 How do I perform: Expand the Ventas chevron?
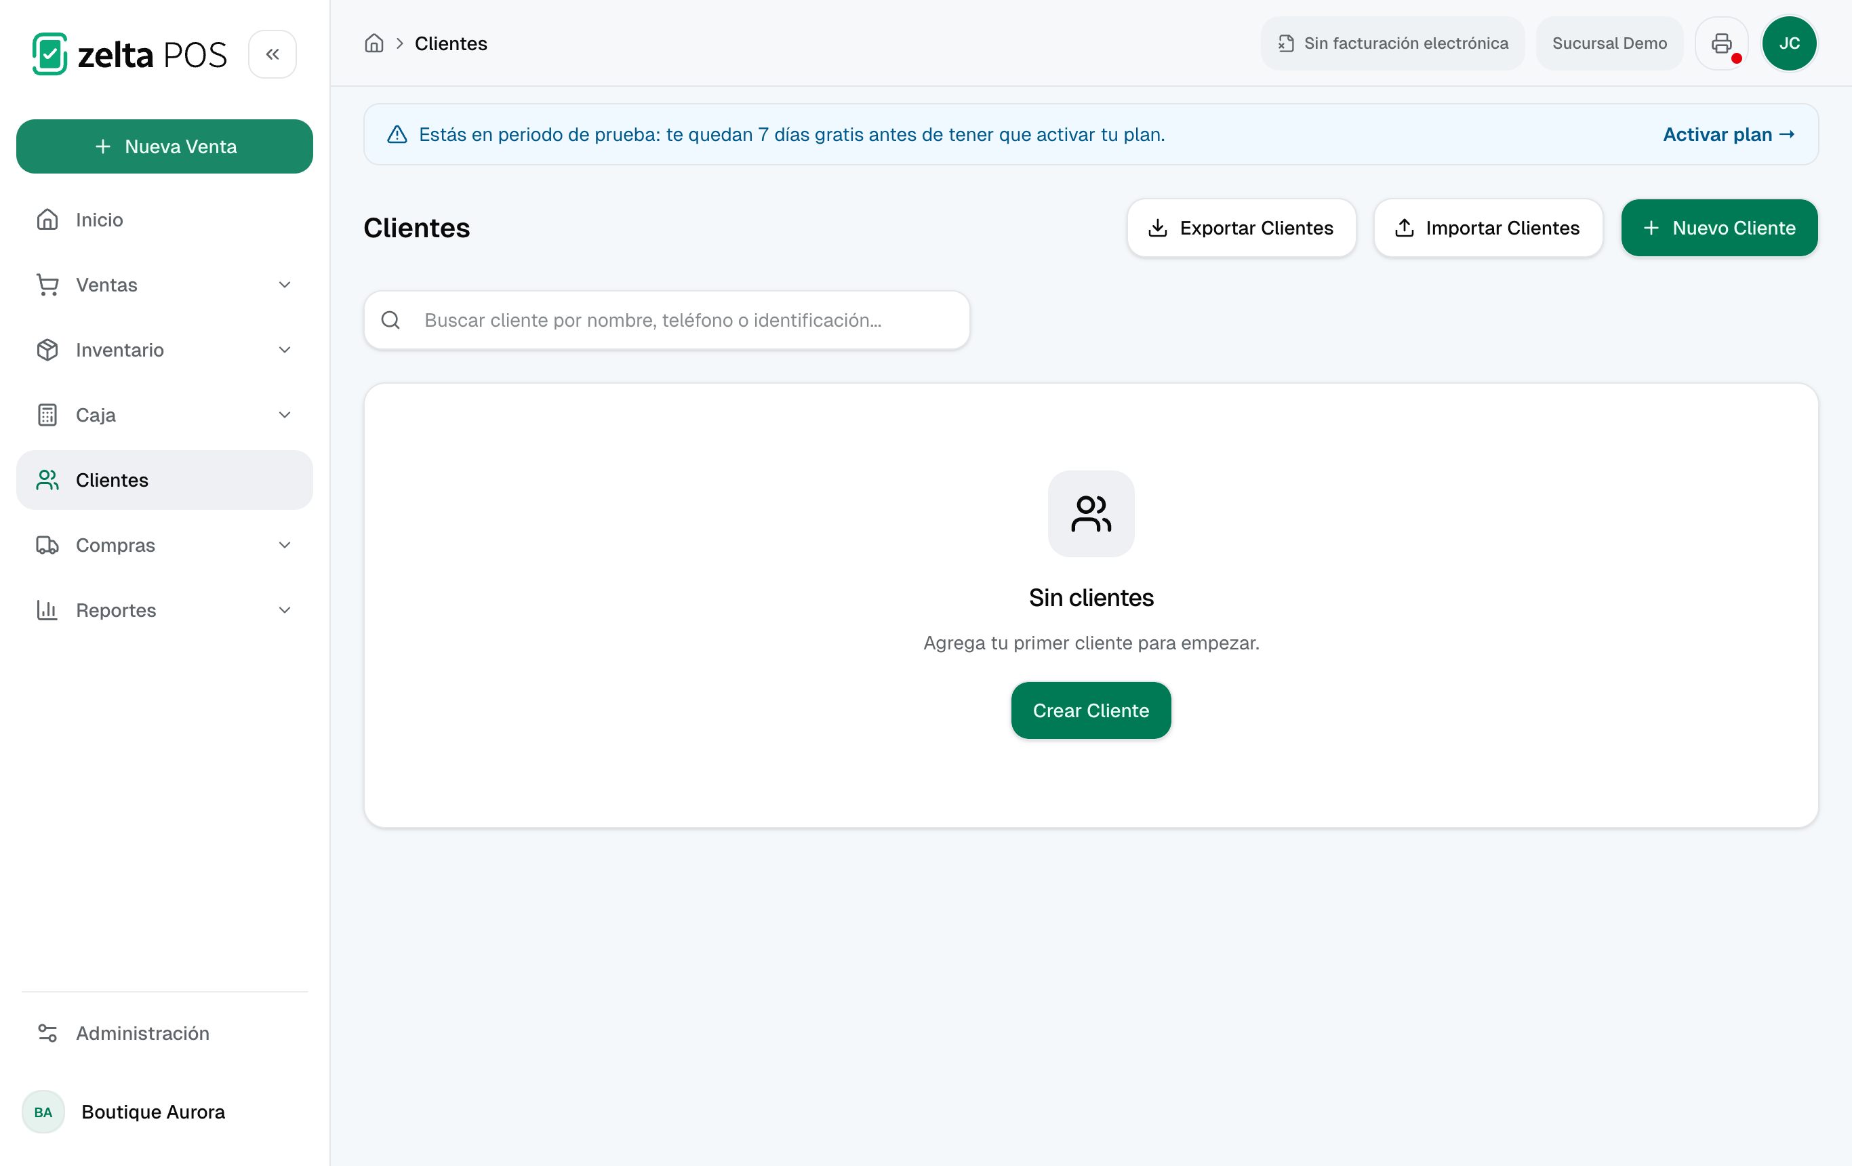click(x=285, y=285)
